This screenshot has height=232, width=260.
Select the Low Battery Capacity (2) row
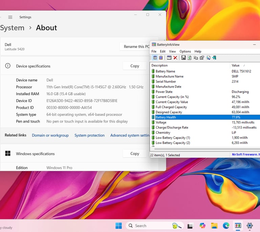tap(205, 143)
